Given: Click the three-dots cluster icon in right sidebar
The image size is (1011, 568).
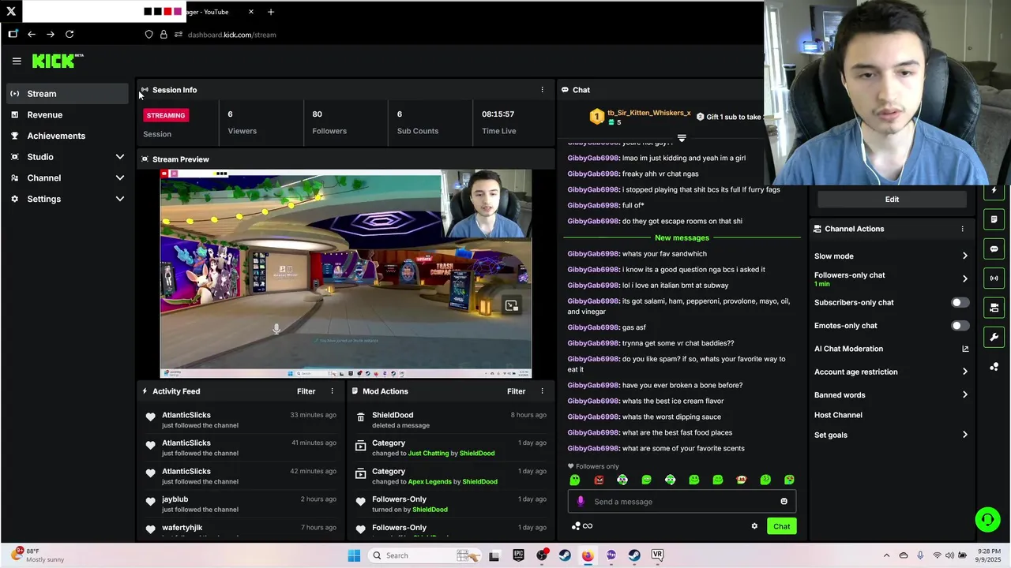Looking at the screenshot, I should [994, 367].
